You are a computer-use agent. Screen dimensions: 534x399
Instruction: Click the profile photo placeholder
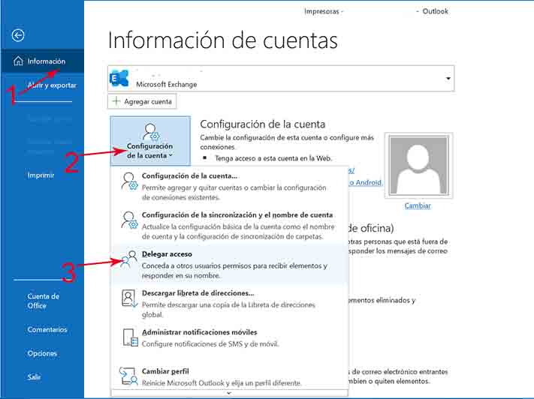pos(418,165)
